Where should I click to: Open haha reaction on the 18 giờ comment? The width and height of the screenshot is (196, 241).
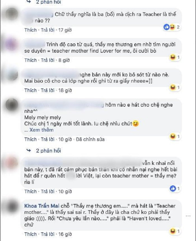(174, 88)
